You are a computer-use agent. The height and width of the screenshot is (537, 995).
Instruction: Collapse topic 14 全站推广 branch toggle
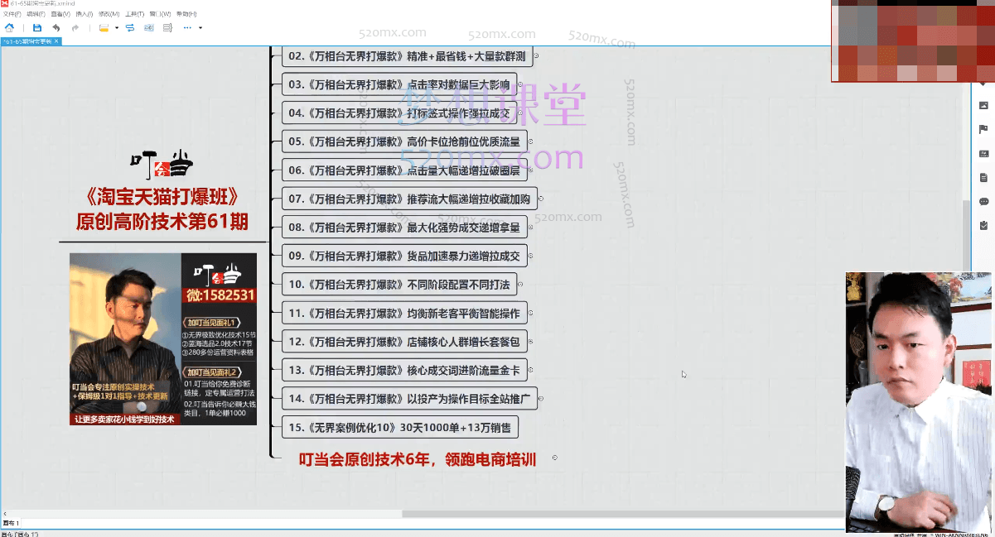coord(541,399)
